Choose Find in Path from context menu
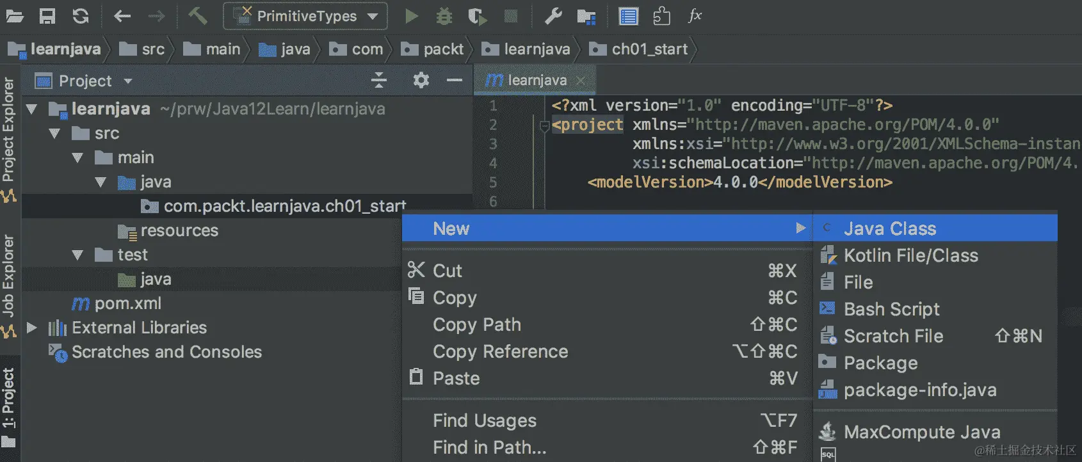Image resolution: width=1082 pixels, height=462 pixels. pyautogui.click(x=607, y=447)
